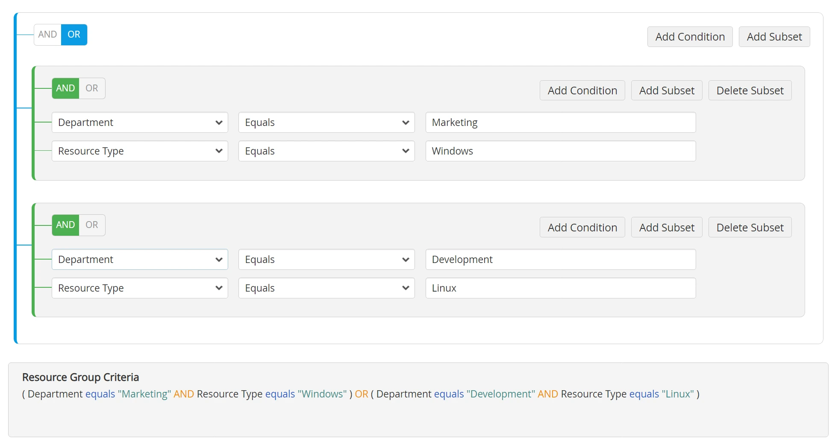This screenshot has height=447, width=838.
Task: Click the top-level Add Subset button
Action: [774, 37]
